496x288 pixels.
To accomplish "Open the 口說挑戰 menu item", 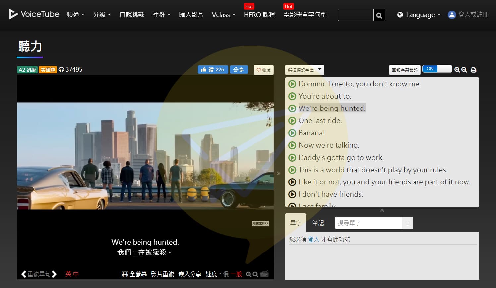I will tap(132, 15).
